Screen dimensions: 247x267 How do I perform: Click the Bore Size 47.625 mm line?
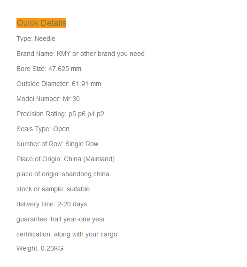pyautogui.click(x=49, y=69)
